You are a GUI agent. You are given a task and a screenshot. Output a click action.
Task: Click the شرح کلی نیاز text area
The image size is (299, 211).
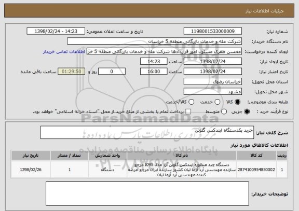[x=147, y=132]
